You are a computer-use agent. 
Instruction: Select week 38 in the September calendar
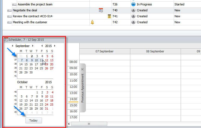tap(15, 64)
